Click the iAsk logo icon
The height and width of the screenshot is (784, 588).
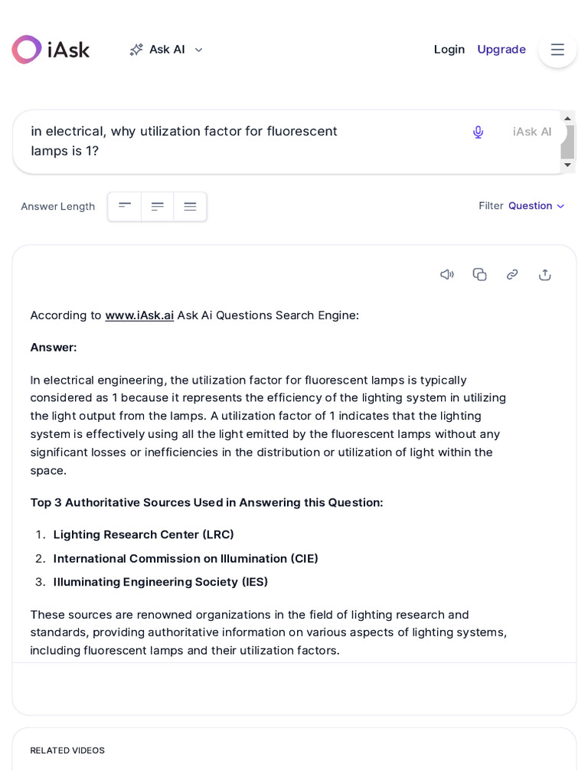[27, 49]
